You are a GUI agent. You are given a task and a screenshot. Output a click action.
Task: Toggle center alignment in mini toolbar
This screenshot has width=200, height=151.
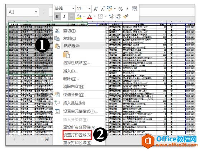click(x=71, y=16)
